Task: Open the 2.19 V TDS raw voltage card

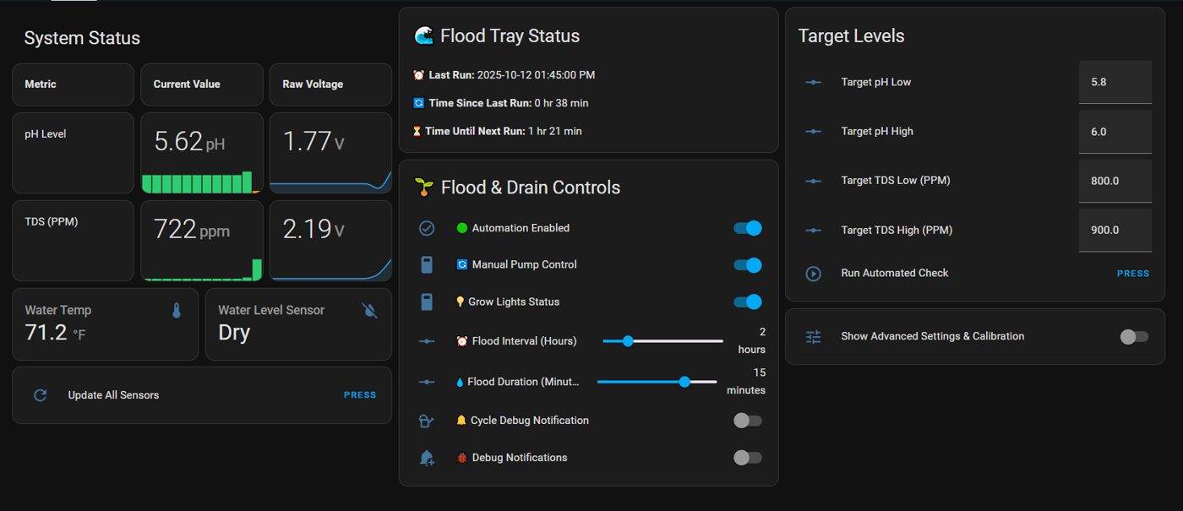Action: coord(330,241)
